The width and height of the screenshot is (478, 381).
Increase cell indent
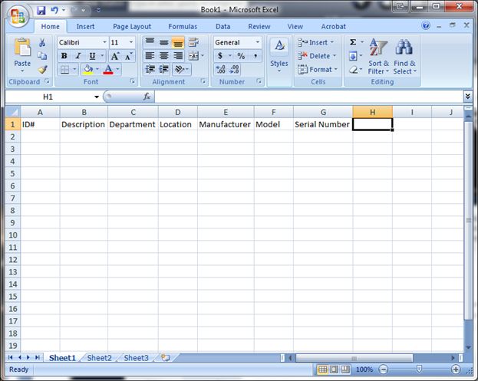(164, 70)
